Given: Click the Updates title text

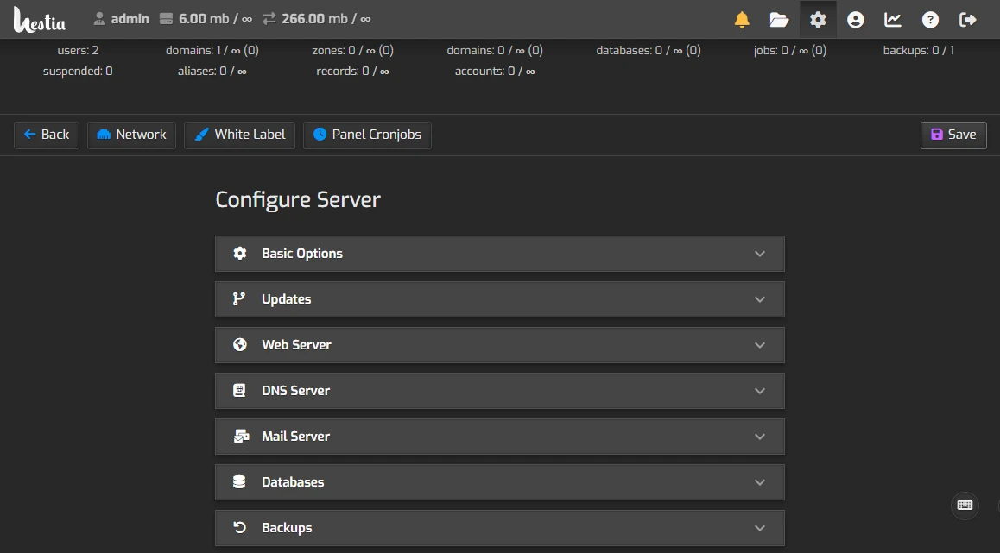Looking at the screenshot, I should (287, 299).
